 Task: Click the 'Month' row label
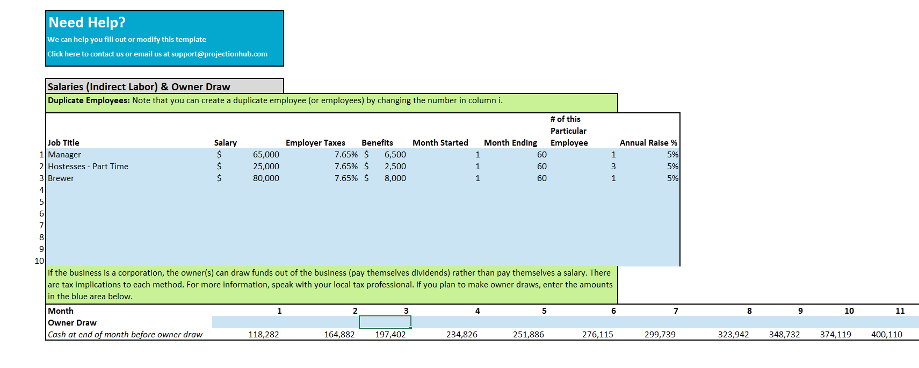coord(61,311)
